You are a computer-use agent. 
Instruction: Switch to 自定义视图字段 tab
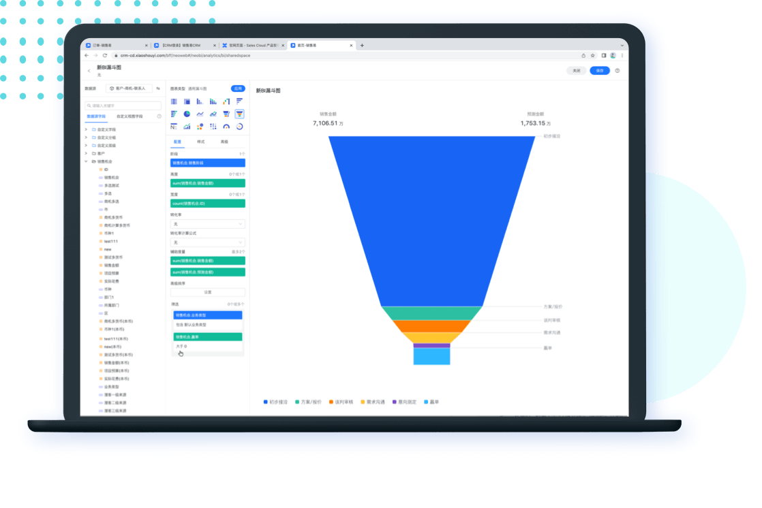(129, 116)
